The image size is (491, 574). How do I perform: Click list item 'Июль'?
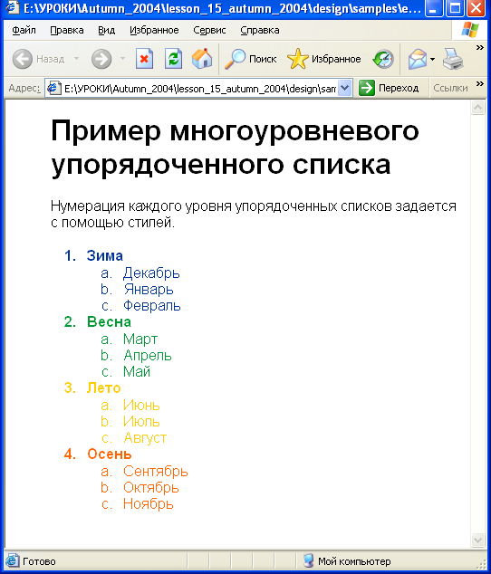141,421
